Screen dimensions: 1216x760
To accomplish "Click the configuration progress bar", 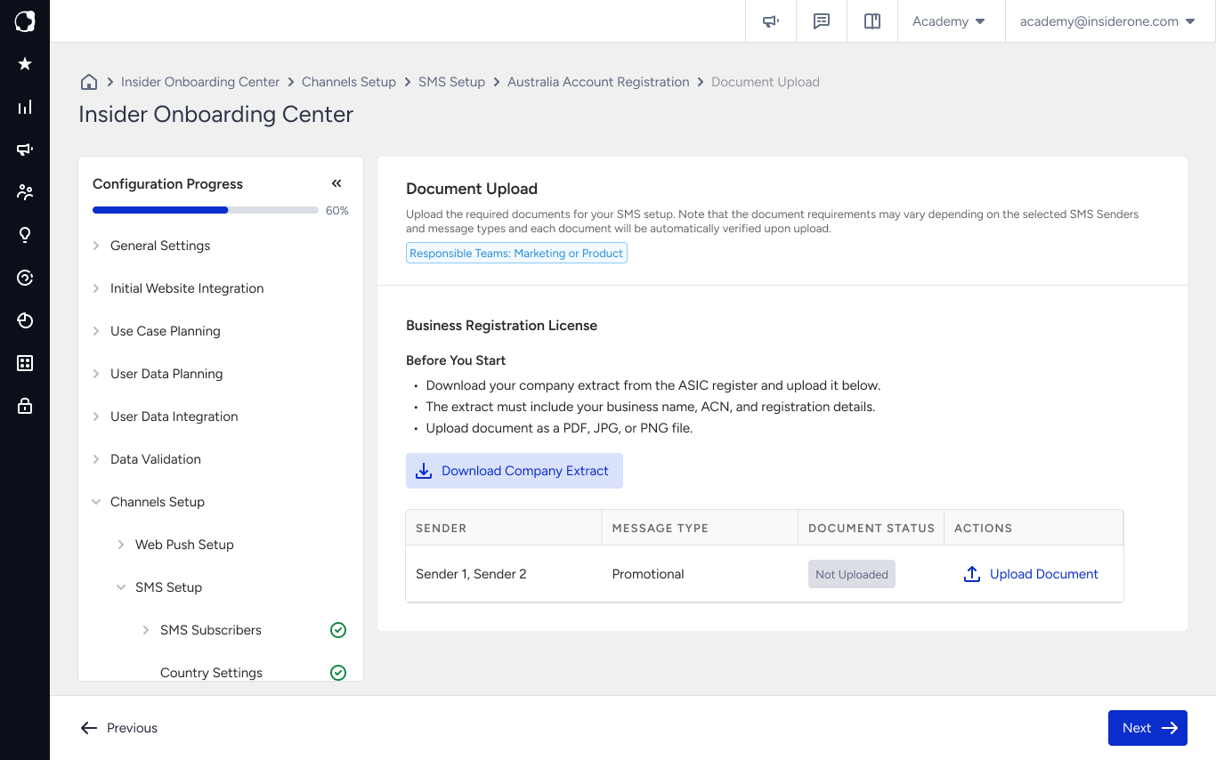I will click(x=206, y=211).
